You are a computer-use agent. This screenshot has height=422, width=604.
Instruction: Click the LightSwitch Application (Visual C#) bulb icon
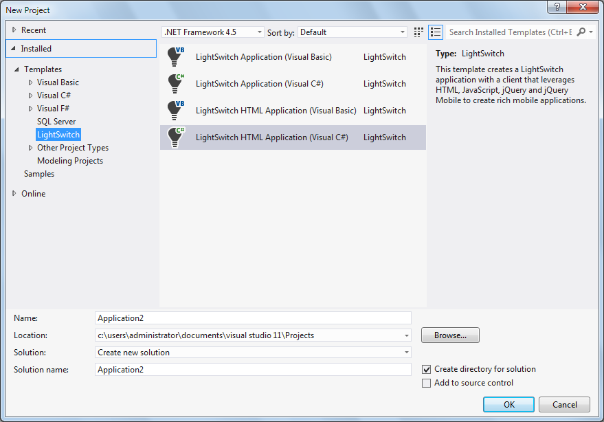(x=176, y=84)
